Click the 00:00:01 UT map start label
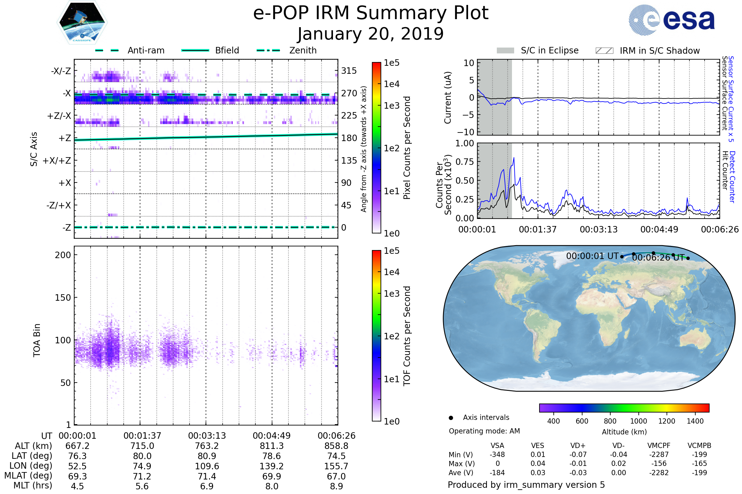 click(592, 256)
